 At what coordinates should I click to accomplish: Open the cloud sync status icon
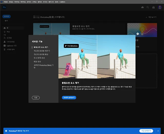pos(142,7)
